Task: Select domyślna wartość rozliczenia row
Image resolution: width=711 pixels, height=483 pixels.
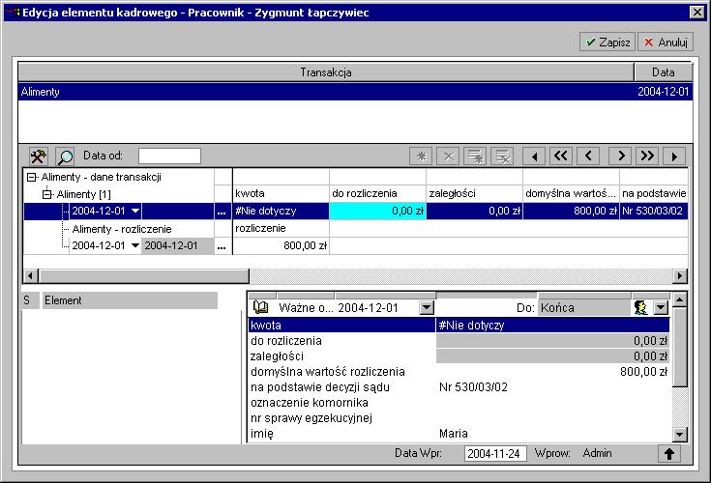Action: [x=459, y=372]
